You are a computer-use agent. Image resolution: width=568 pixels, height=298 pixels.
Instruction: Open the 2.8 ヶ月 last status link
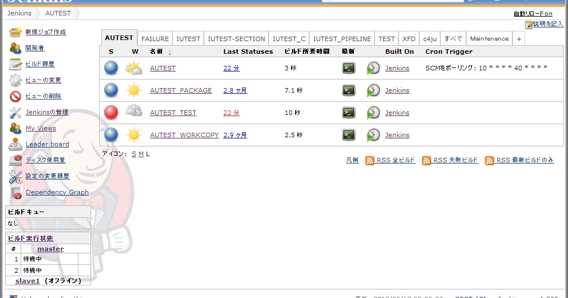pyautogui.click(x=235, y=90)
